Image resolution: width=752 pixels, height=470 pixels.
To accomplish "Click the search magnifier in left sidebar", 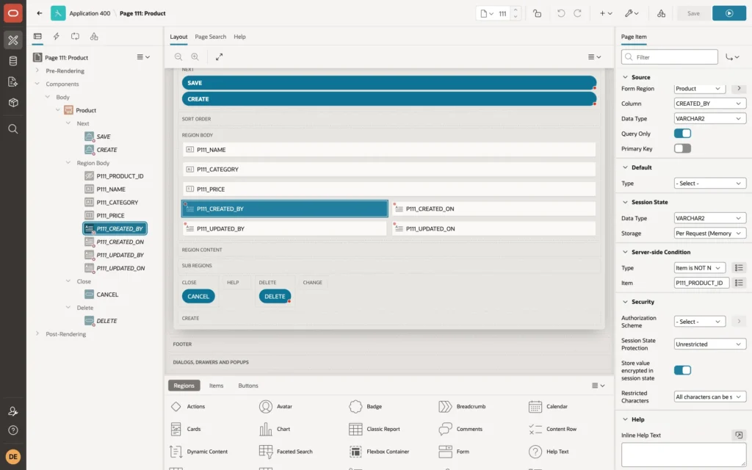I will pyautogui.click(x=13, y=129).
